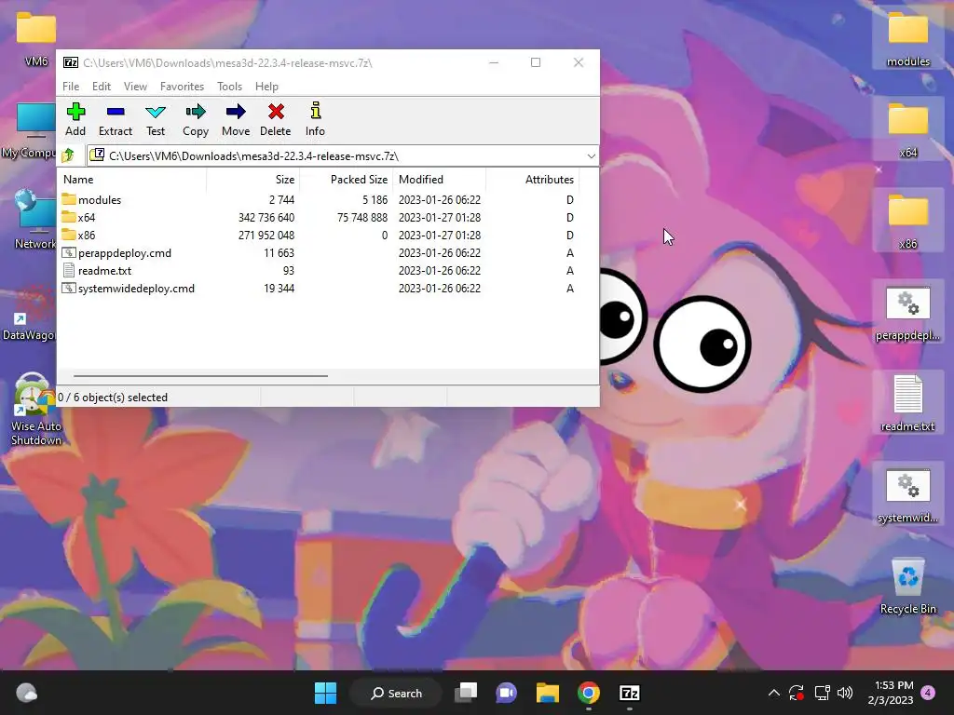Click the Move toolbar icon
Image resolution: width=954 pixels, height=715 pixels.
coord(236,119)
